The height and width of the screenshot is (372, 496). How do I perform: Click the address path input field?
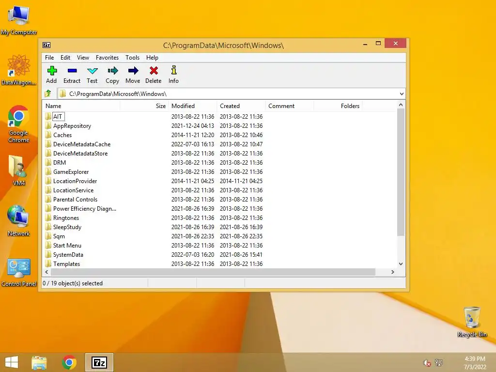coord(228,94)
